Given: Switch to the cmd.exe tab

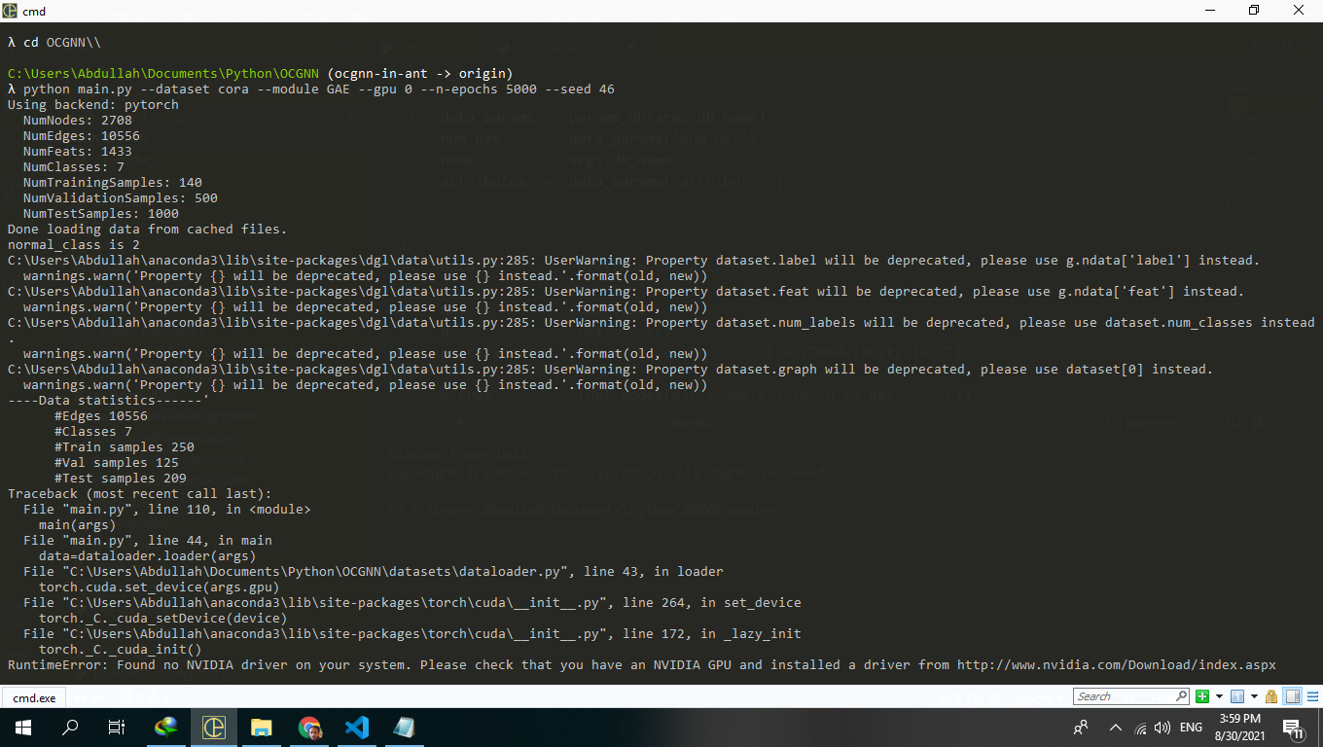Looking at the screenshot, I should (x=34, y=697).
